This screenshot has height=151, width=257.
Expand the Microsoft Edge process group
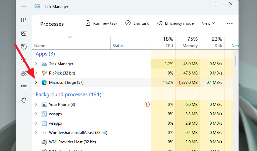(x=36, y=83)
